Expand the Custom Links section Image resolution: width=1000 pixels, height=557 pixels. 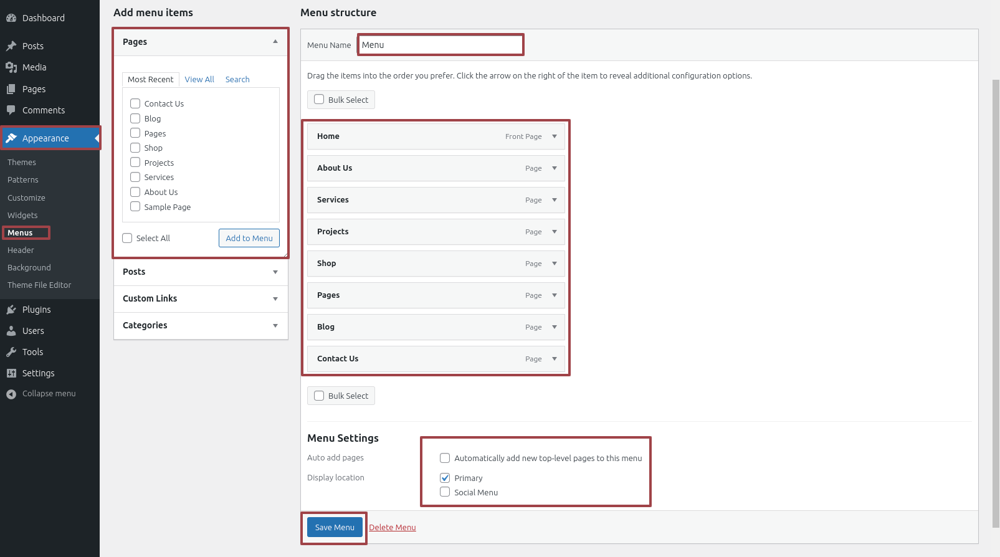[275, 299]
